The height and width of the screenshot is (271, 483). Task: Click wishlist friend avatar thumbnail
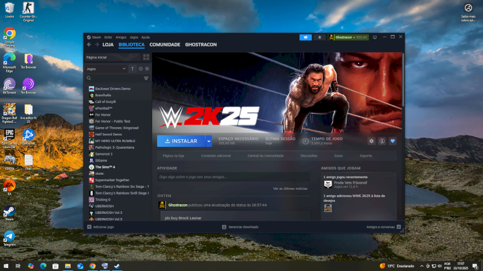coord(328,208)
